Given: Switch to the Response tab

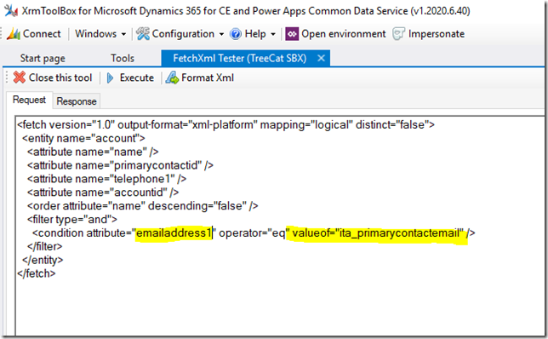Looking at the screenshot, I should pos(77,101).
